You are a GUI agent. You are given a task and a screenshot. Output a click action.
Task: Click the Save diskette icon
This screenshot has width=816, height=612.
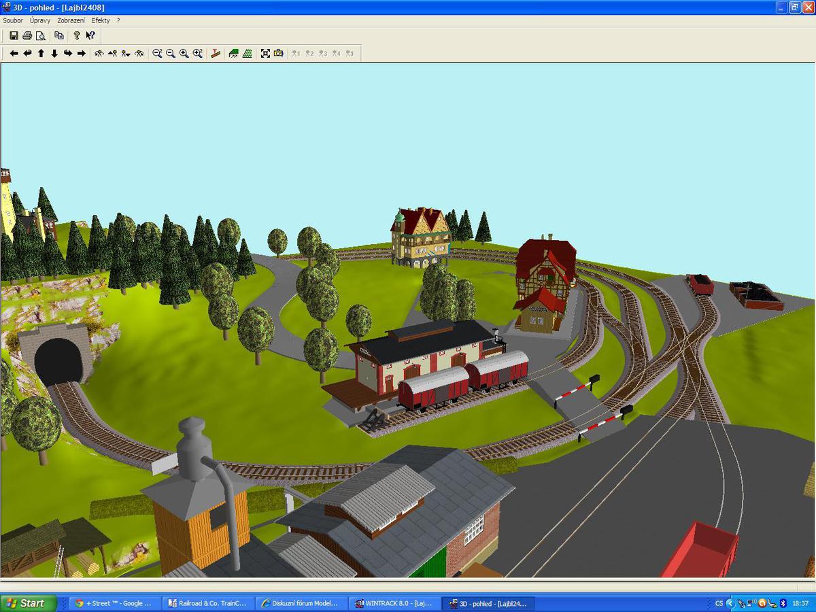click(x=14, y=35)
